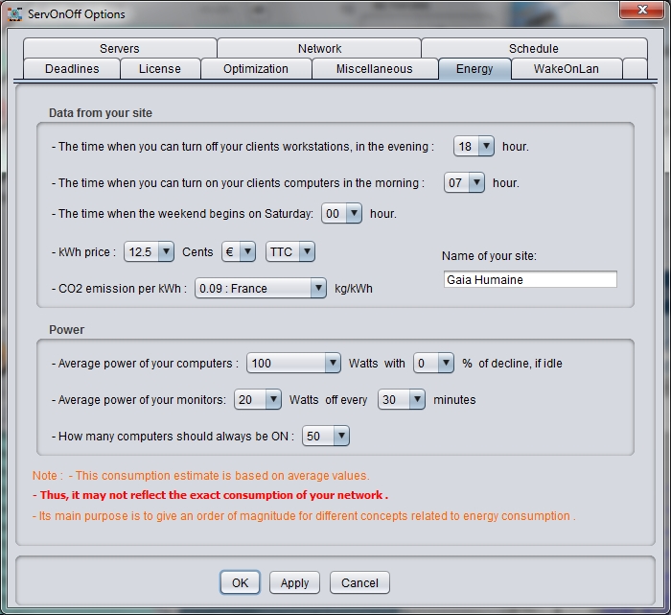Open the evening turn-off hour dropdown
671x615 pixels.
click(x=474, y=147)
